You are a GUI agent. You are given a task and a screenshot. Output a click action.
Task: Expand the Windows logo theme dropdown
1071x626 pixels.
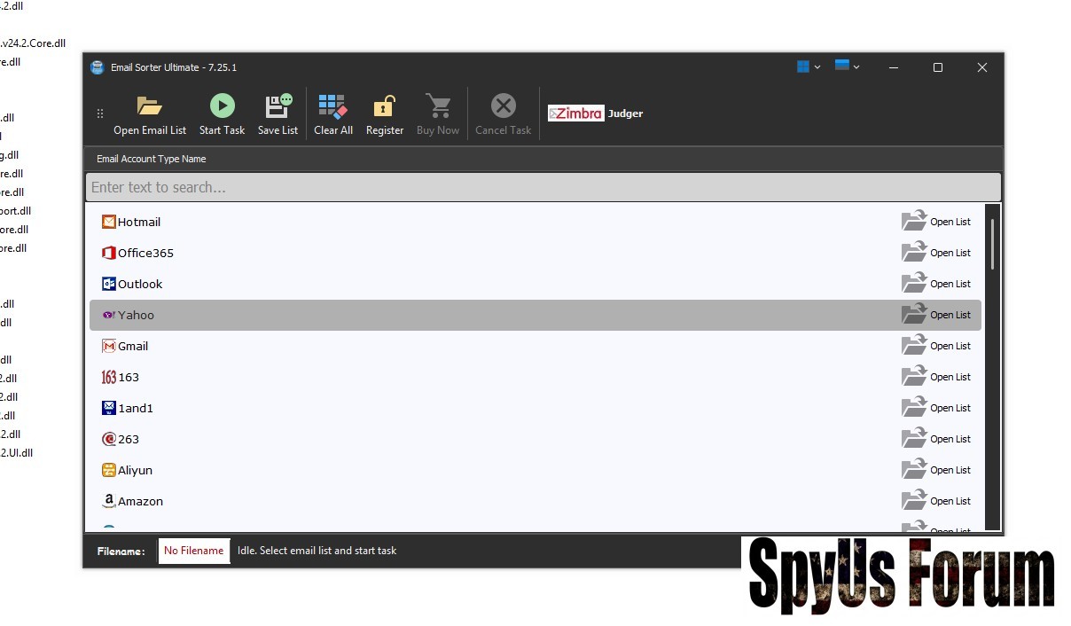pyautogui.click(x=808, y=67)
